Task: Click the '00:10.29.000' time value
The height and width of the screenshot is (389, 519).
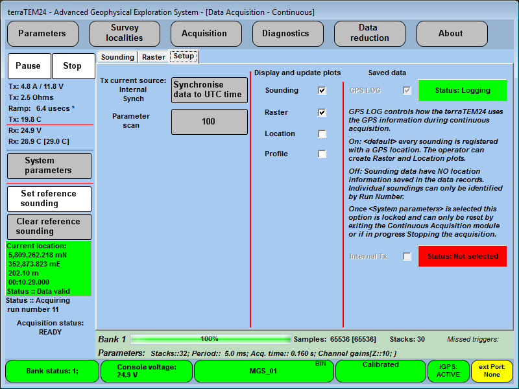Action: point(29,282)
